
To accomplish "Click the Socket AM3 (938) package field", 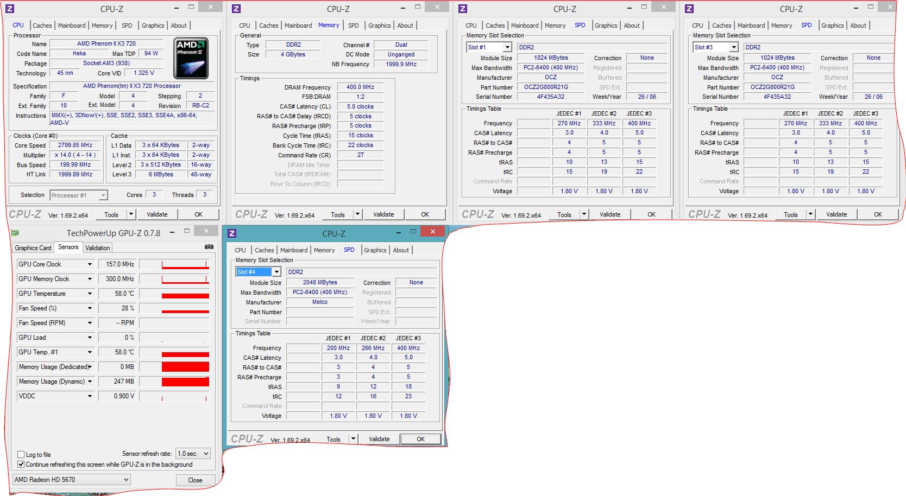I will 106,63.
